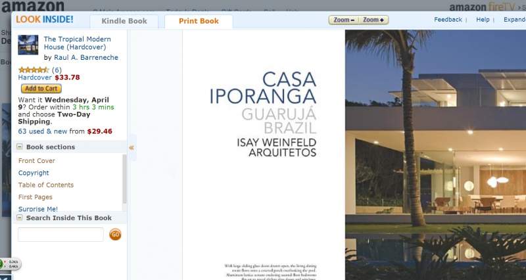Screen dimensions: 526x280
Task: Open the Feedback link
Action: tap(448, 20)
